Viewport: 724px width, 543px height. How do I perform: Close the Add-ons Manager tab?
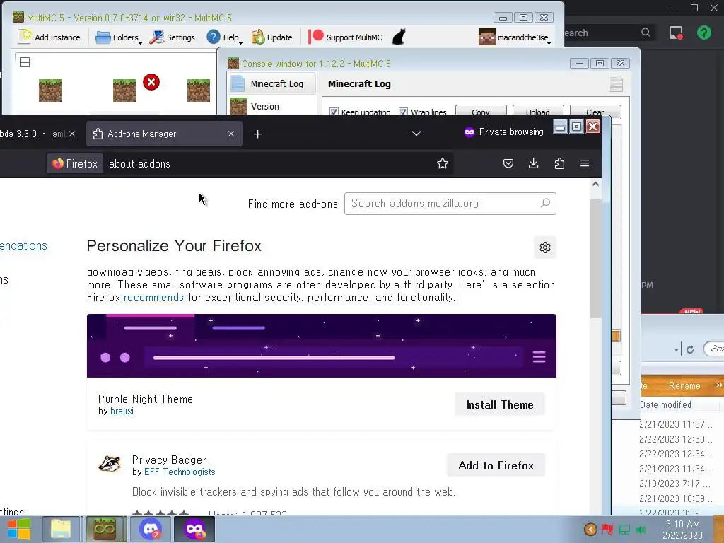[231, 134]
